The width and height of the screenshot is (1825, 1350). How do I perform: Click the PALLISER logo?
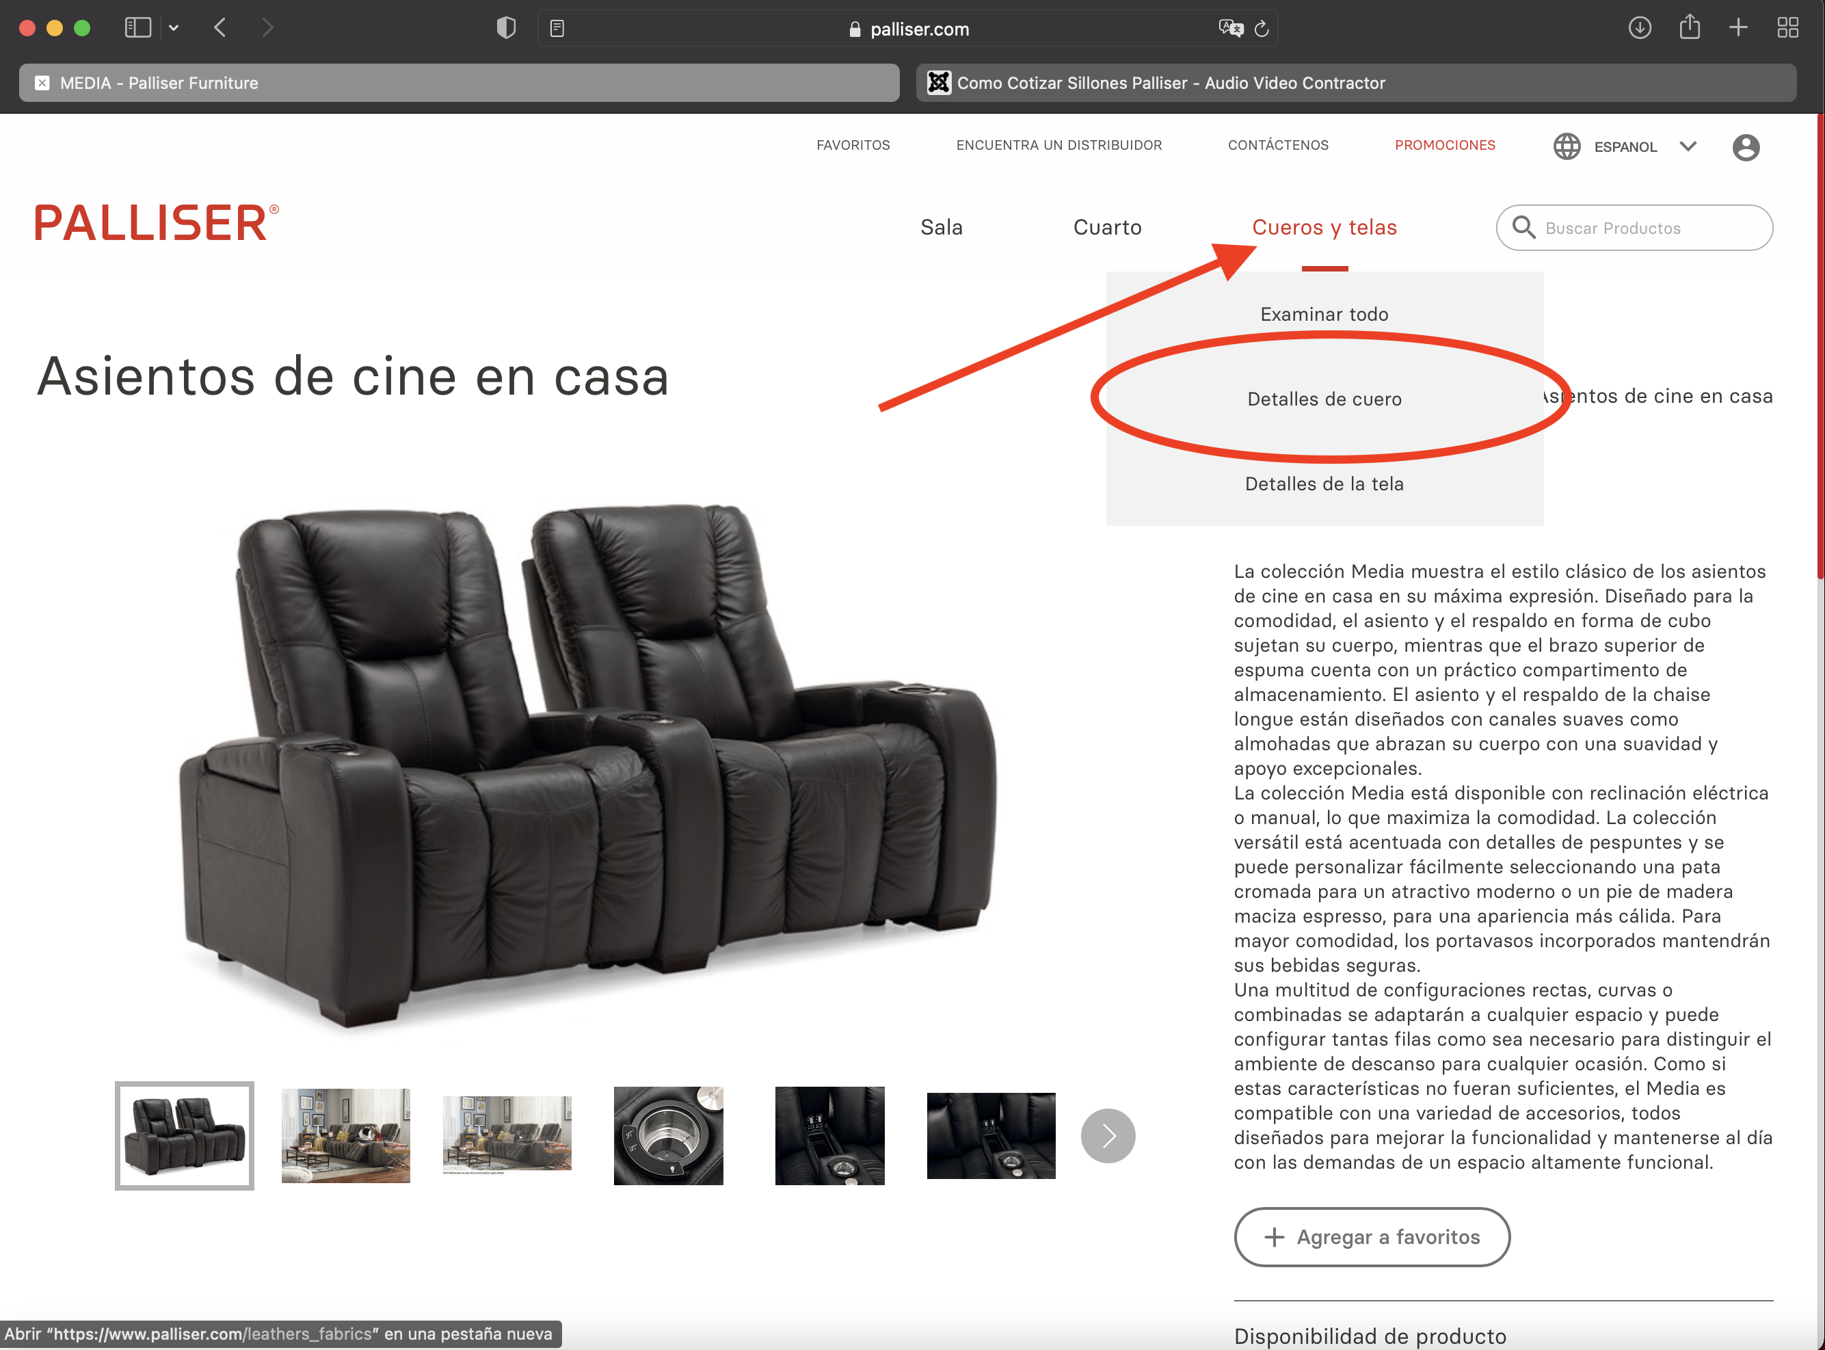tap(156, 222)
